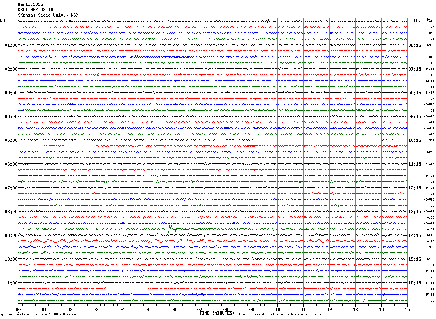Select the station header KSU1 HHZ US 10
This screenshot has height=319, width=436.
point(35,10)
